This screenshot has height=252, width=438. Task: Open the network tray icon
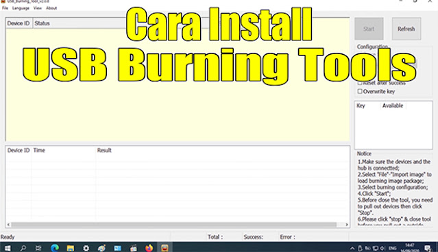pyautogui.click(x=376, y=248)
